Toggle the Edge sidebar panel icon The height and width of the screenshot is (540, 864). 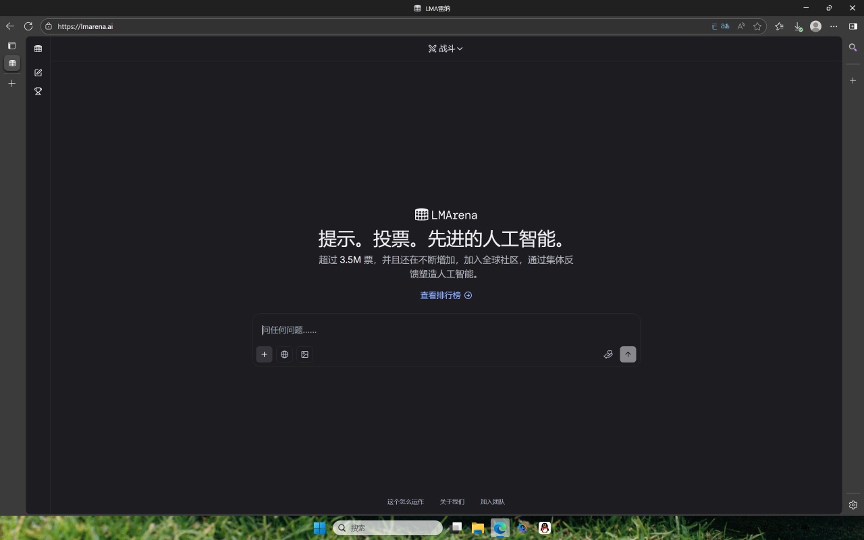853,26
